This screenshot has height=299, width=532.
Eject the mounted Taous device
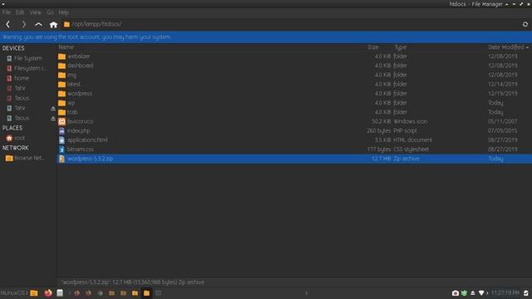(x=53, y=118)
